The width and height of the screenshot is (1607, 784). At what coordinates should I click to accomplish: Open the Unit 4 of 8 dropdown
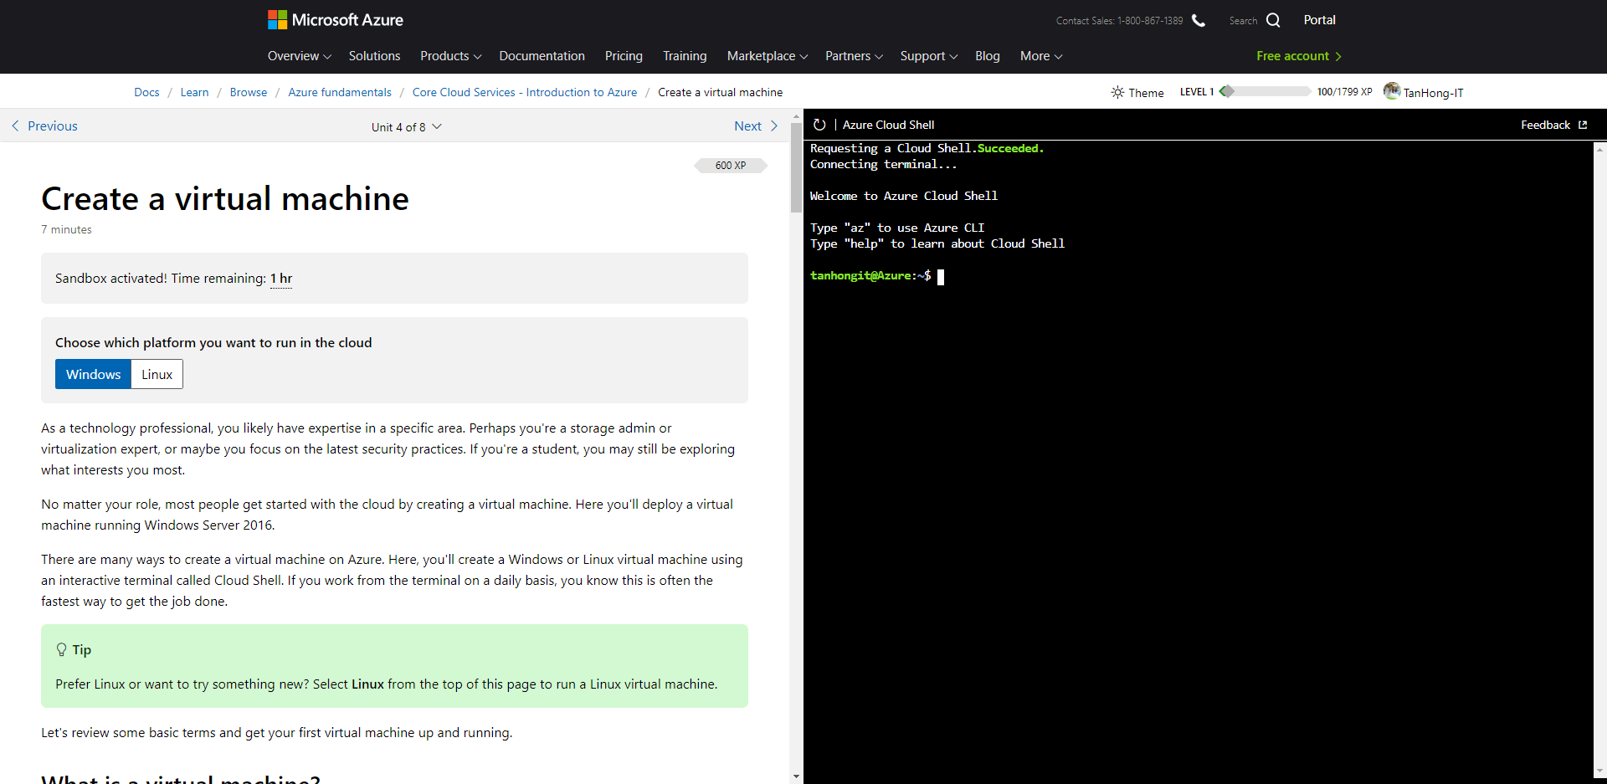[407, 126]
